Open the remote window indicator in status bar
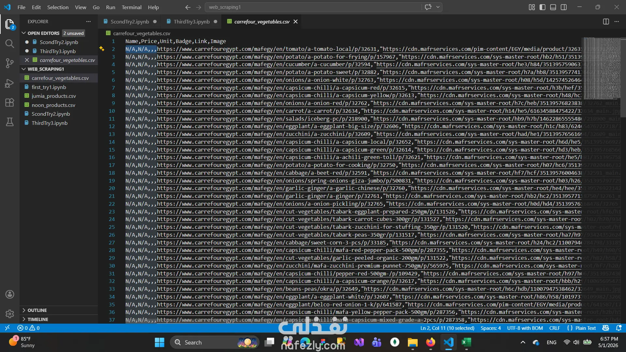The width and height of the screenshot is (626, 352). pyautogui.click(x=7, y=328)
